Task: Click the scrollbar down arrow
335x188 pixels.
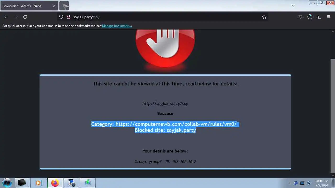Action: (333, 175)
